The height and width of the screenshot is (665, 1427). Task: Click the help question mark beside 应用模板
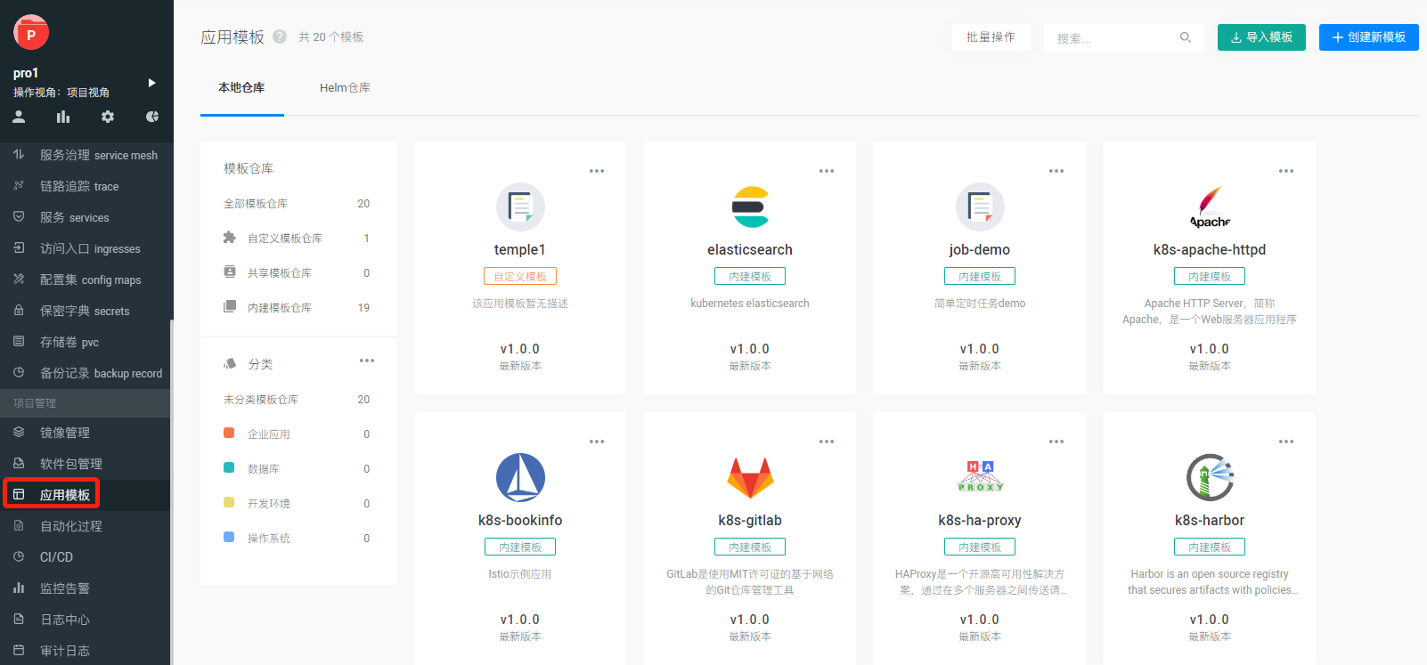[280, 36]
